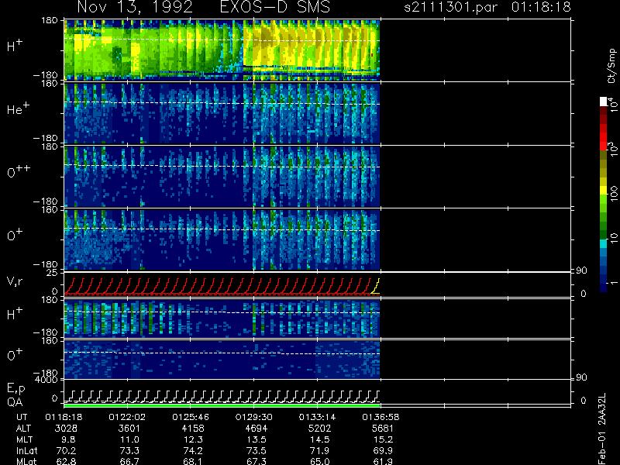620x465 pixels.
Task: Click the 'InLat' row label
Action: [26, 450]
